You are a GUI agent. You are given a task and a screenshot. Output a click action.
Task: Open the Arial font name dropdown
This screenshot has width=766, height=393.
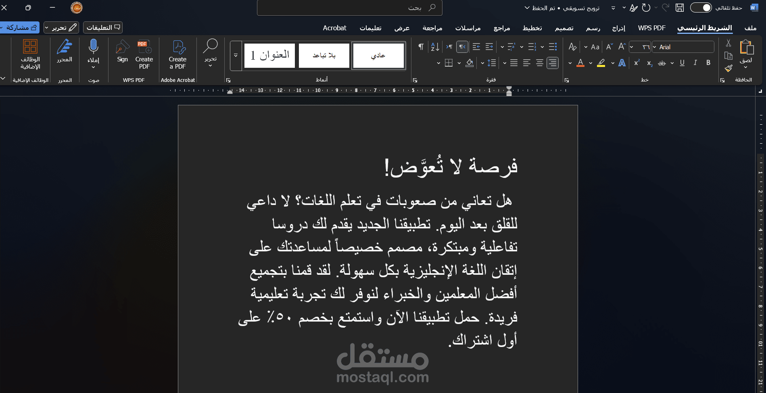655,47
